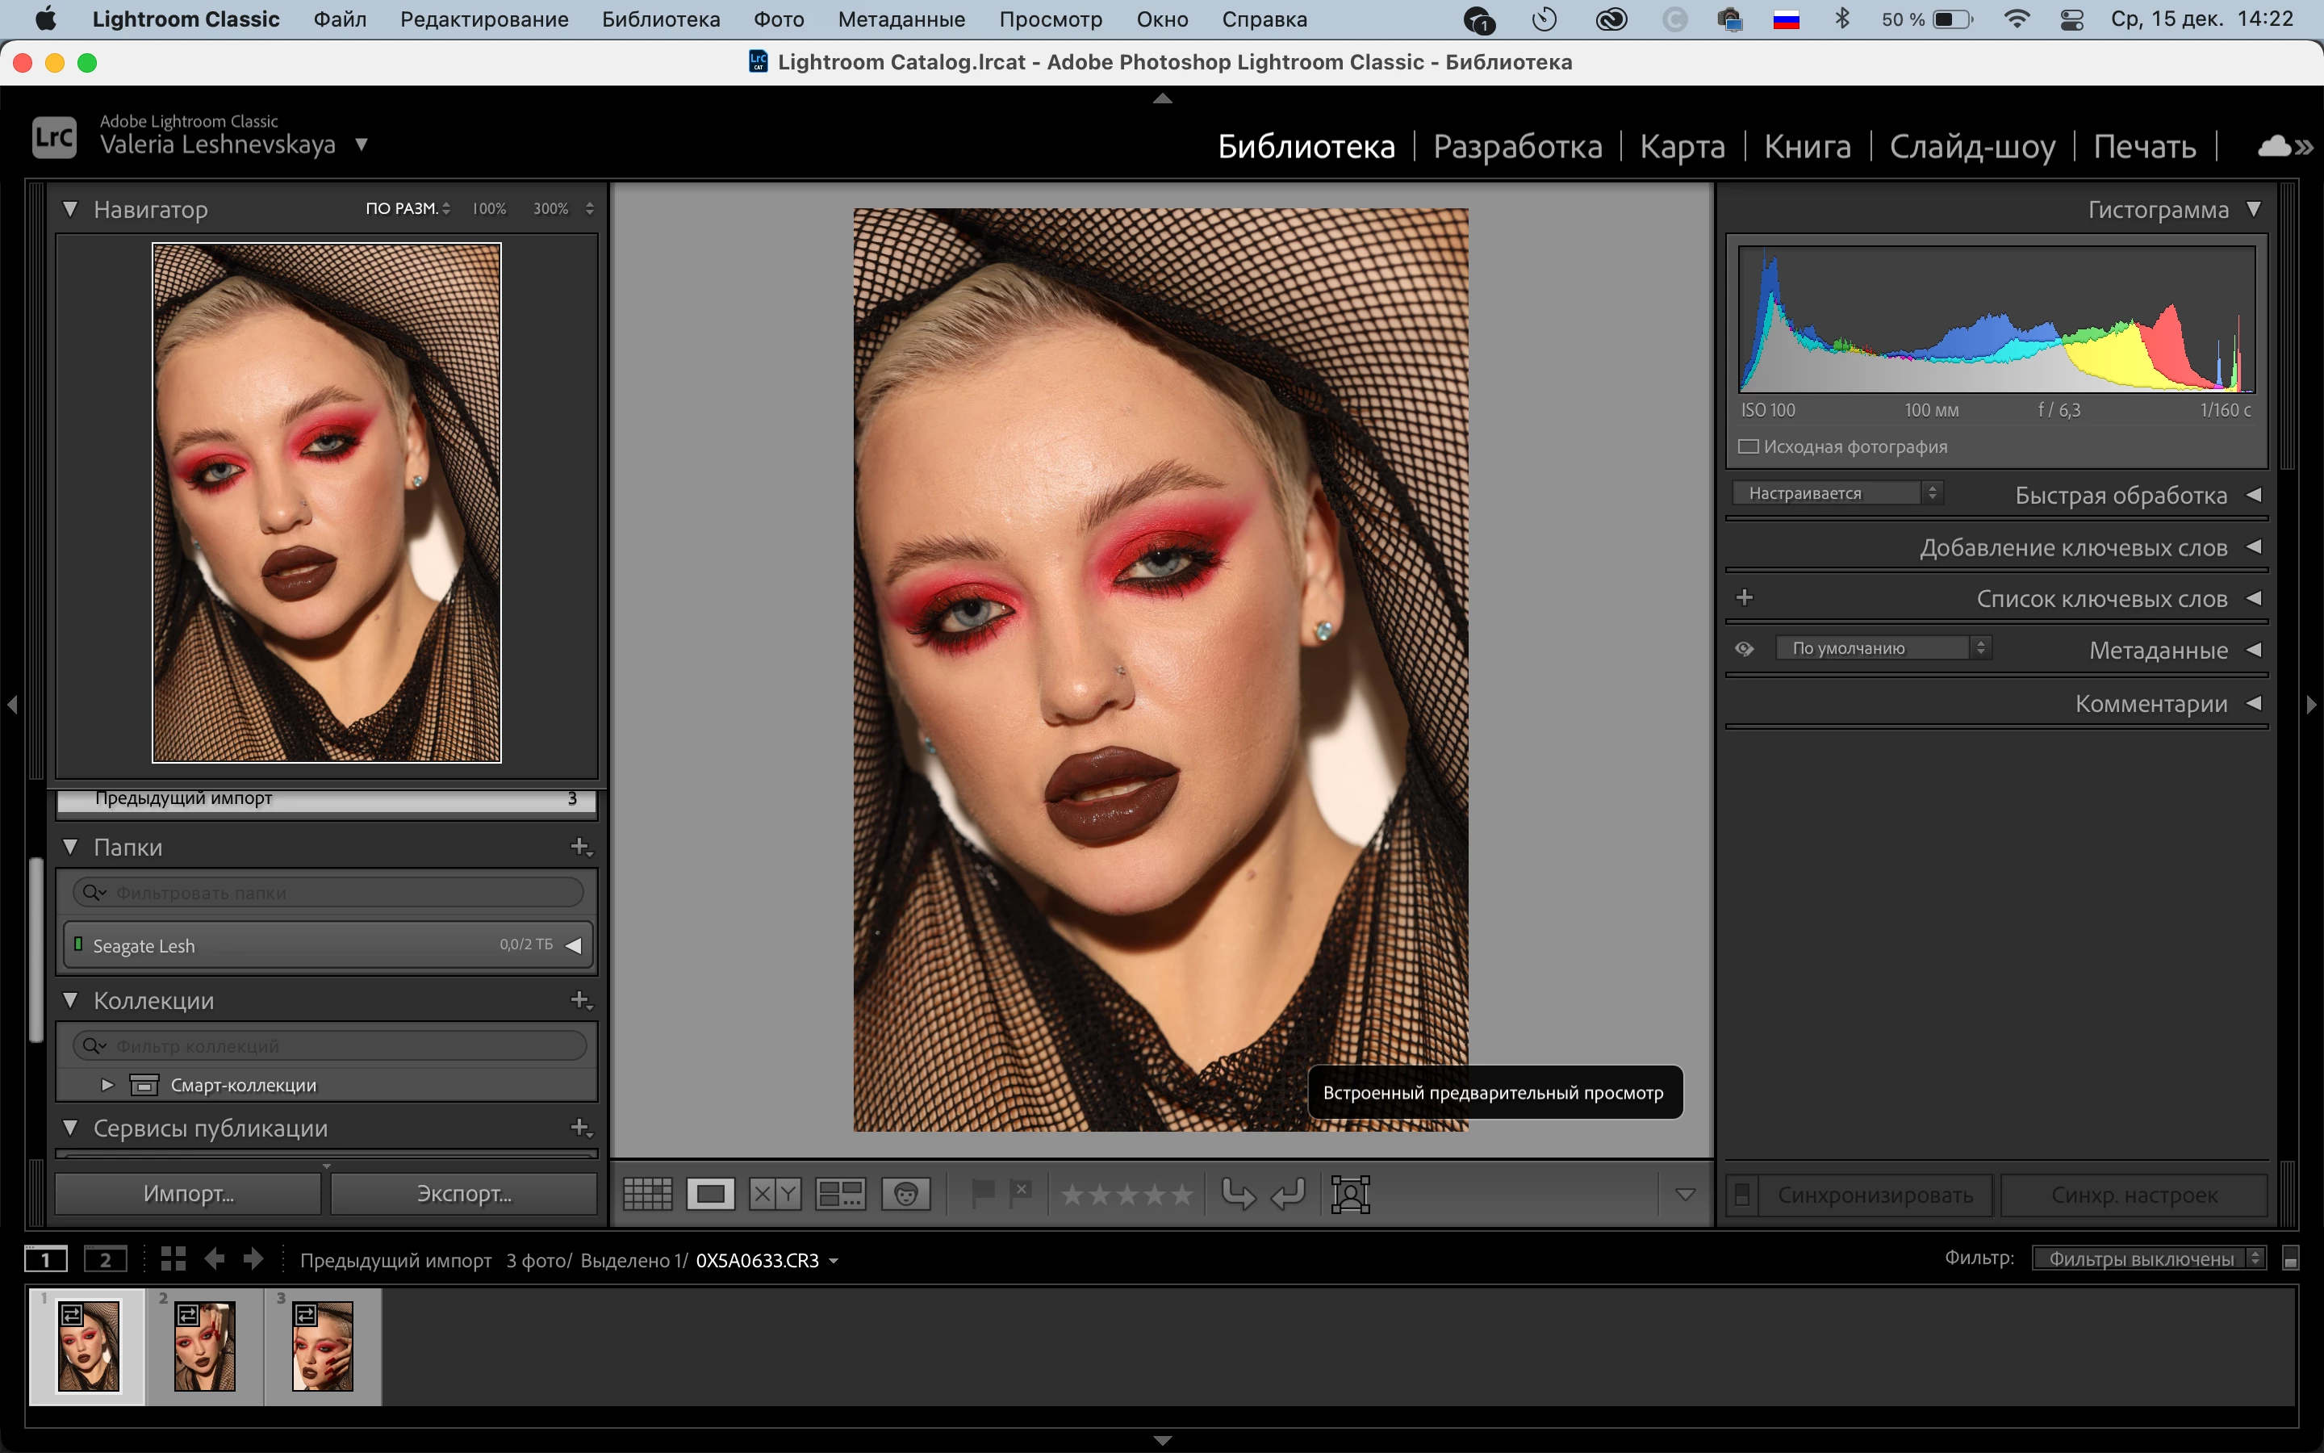
Task: Add a new folder with the plus icon
Action: point(580,847)
